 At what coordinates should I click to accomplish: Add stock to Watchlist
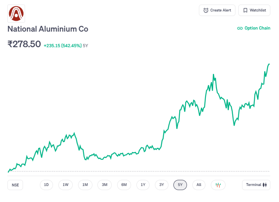point(254,10)
